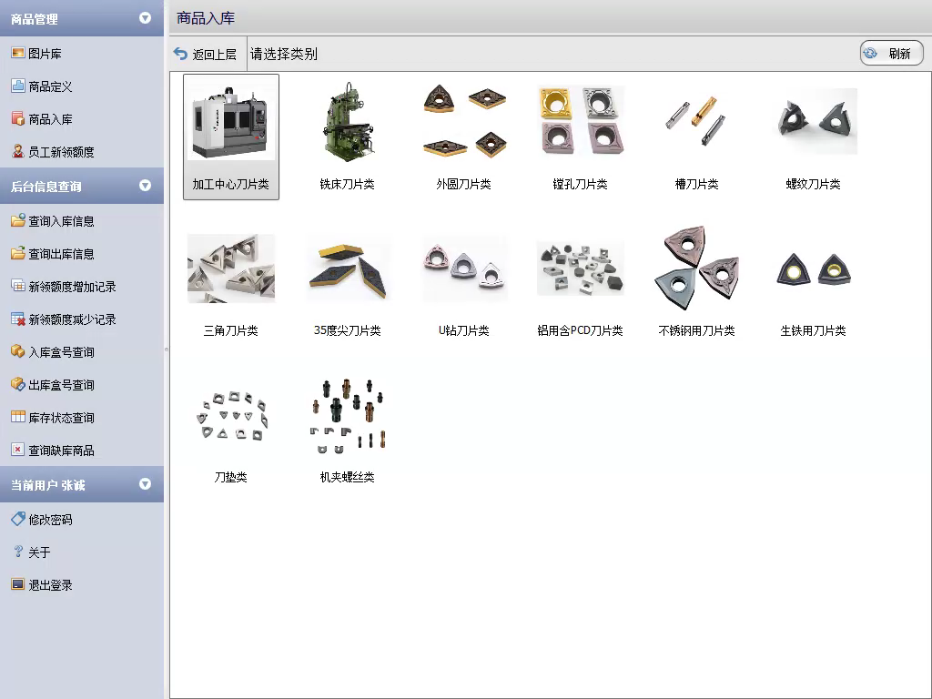
Task: Click the 修改密码 tag icon
Action: coord(18,519)
